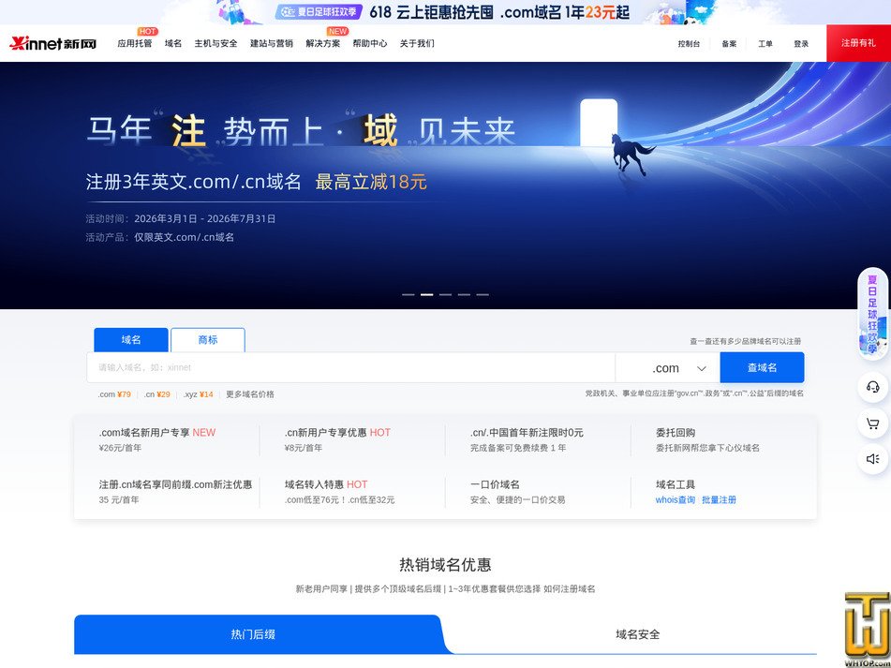Viewport: 891px width, 668px height.
Task: Click the 查域名 search button
Action: point(762,367)
